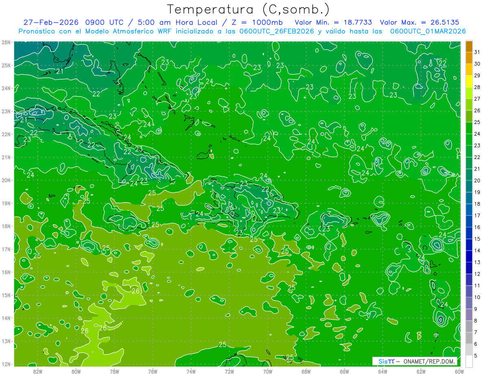Click the '10' label on the color scale
The width and height of the screenshot is (488, 377).
coord(477,297)
